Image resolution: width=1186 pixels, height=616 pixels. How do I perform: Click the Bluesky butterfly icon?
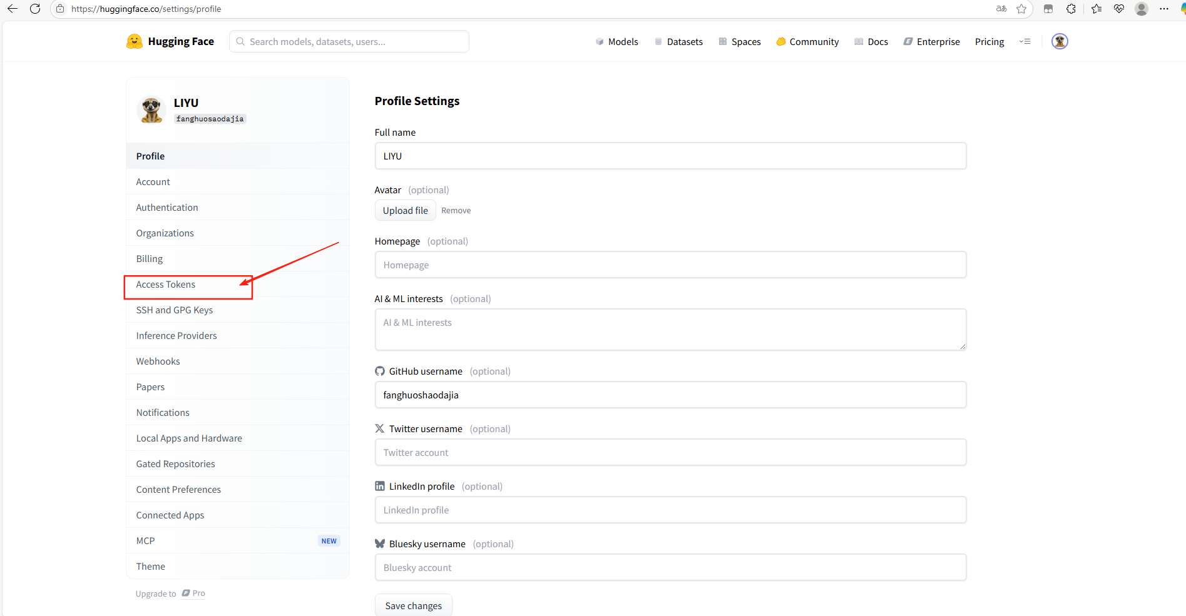tap(380, 543)
